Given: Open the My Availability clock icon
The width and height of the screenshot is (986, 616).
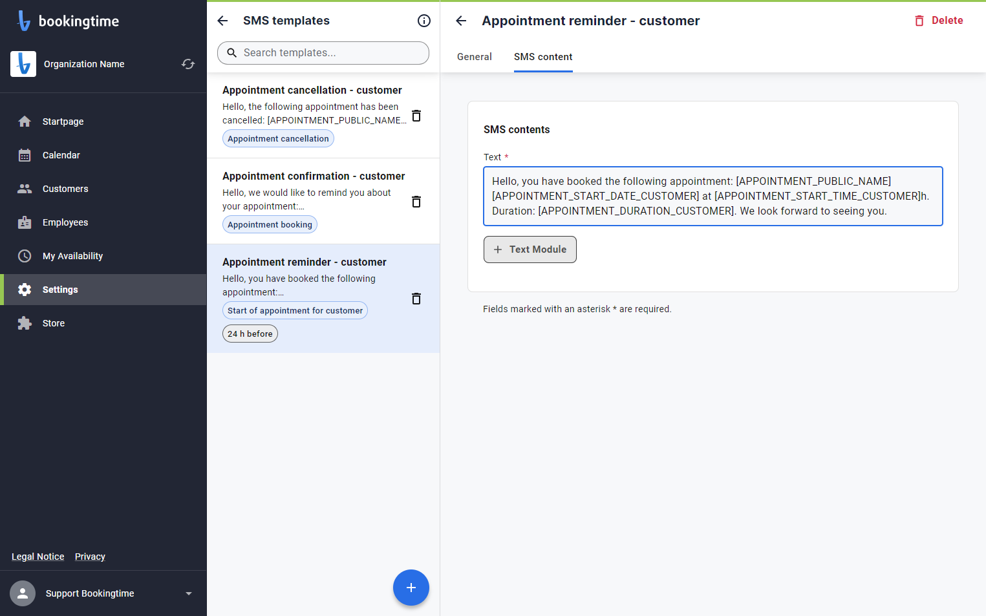Looking at the screenshot, I should click(x=25, y=256).
